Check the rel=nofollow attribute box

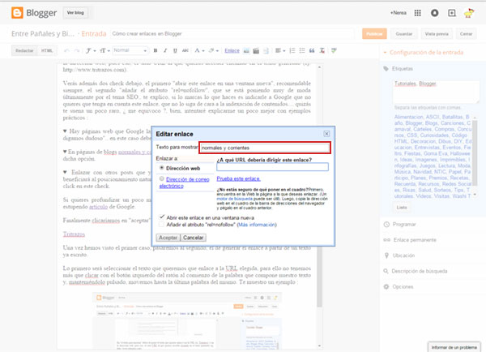coord(161,225)
